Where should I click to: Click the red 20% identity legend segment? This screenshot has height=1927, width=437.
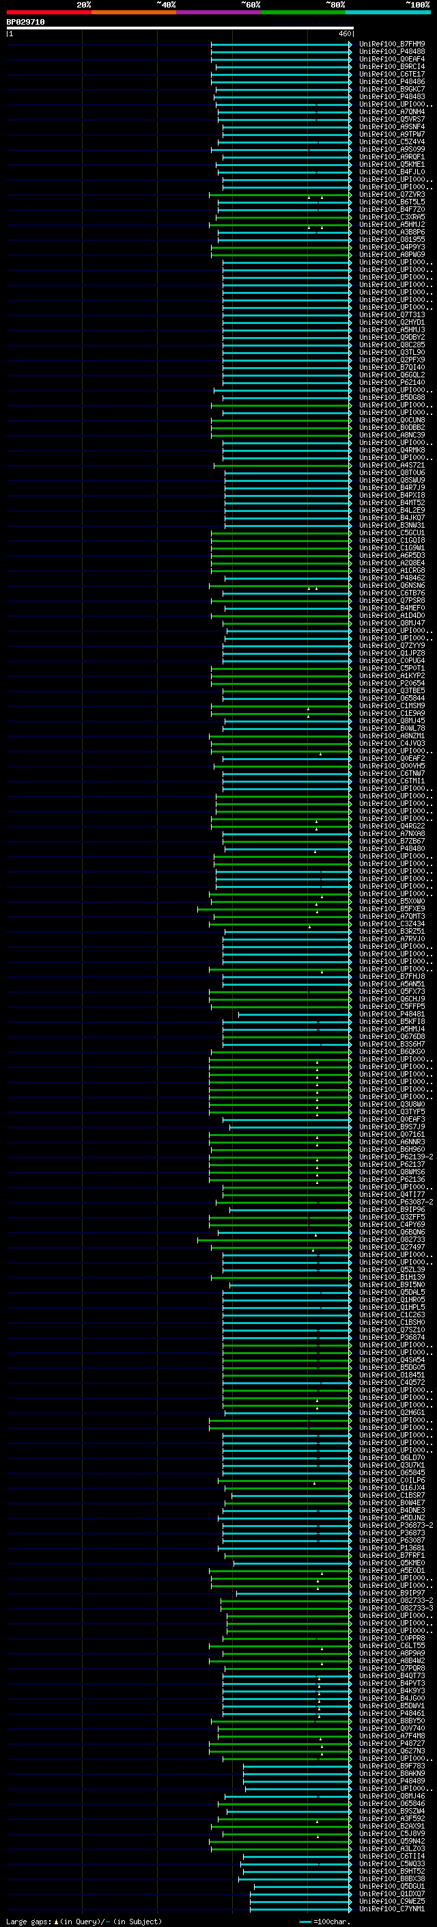(x=48, y=13)
